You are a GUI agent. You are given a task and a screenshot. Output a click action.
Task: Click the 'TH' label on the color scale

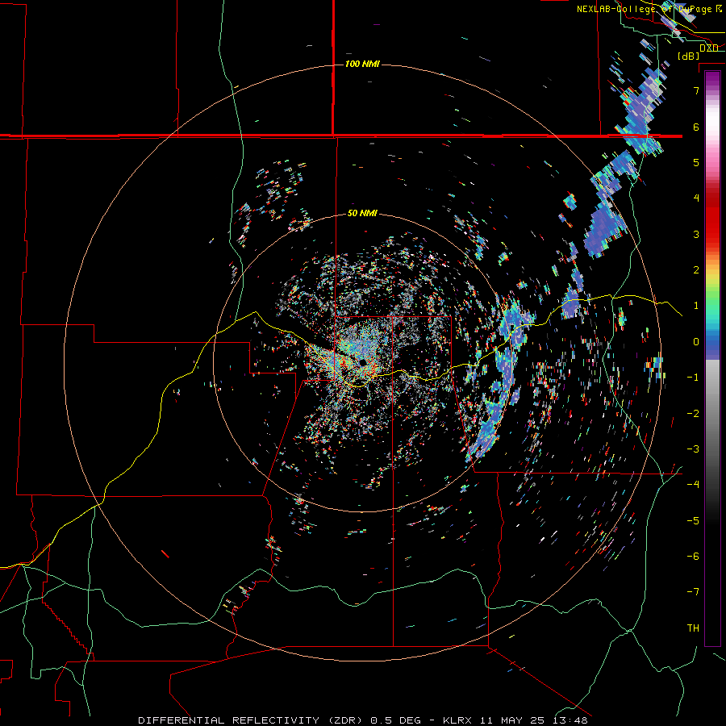click(693, 628)
